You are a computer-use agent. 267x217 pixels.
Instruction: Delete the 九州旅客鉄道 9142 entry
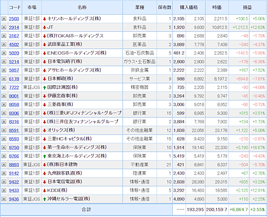pos(4,173)
